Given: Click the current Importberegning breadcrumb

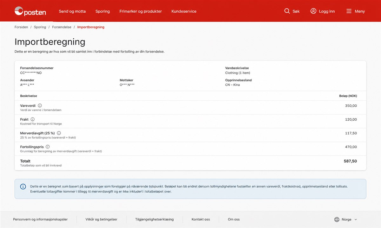Looking at the screenshot, I should click(x=91, y=27).
